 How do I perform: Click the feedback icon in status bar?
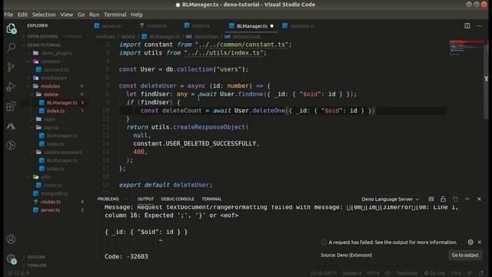tap(470, 273)
